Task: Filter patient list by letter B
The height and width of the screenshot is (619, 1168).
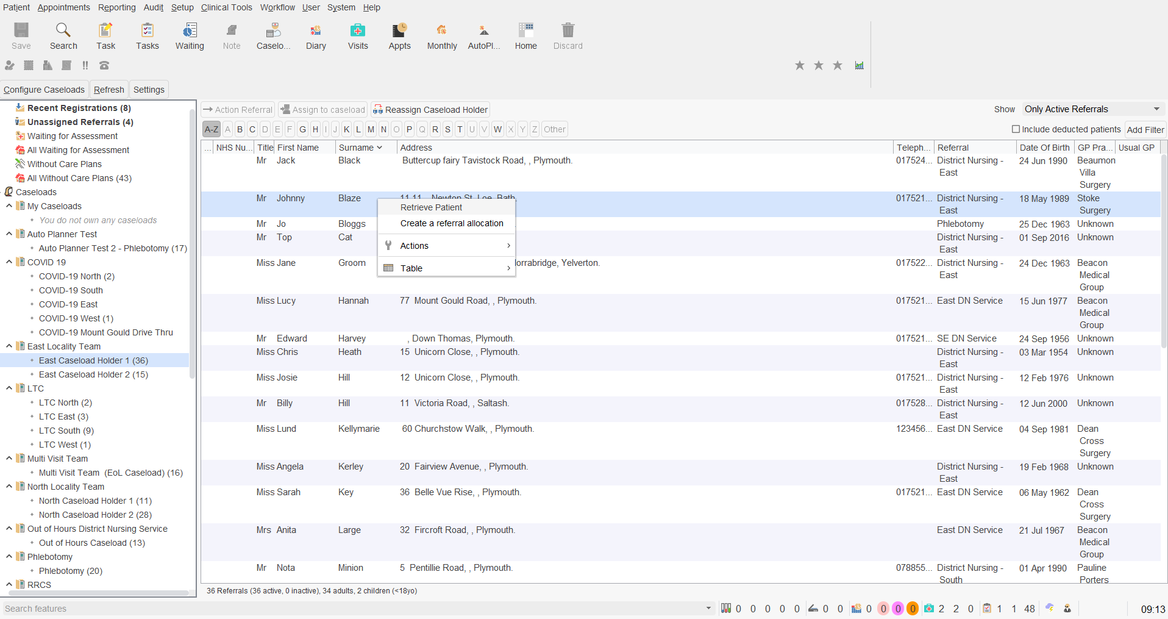Action: (240, 129)
